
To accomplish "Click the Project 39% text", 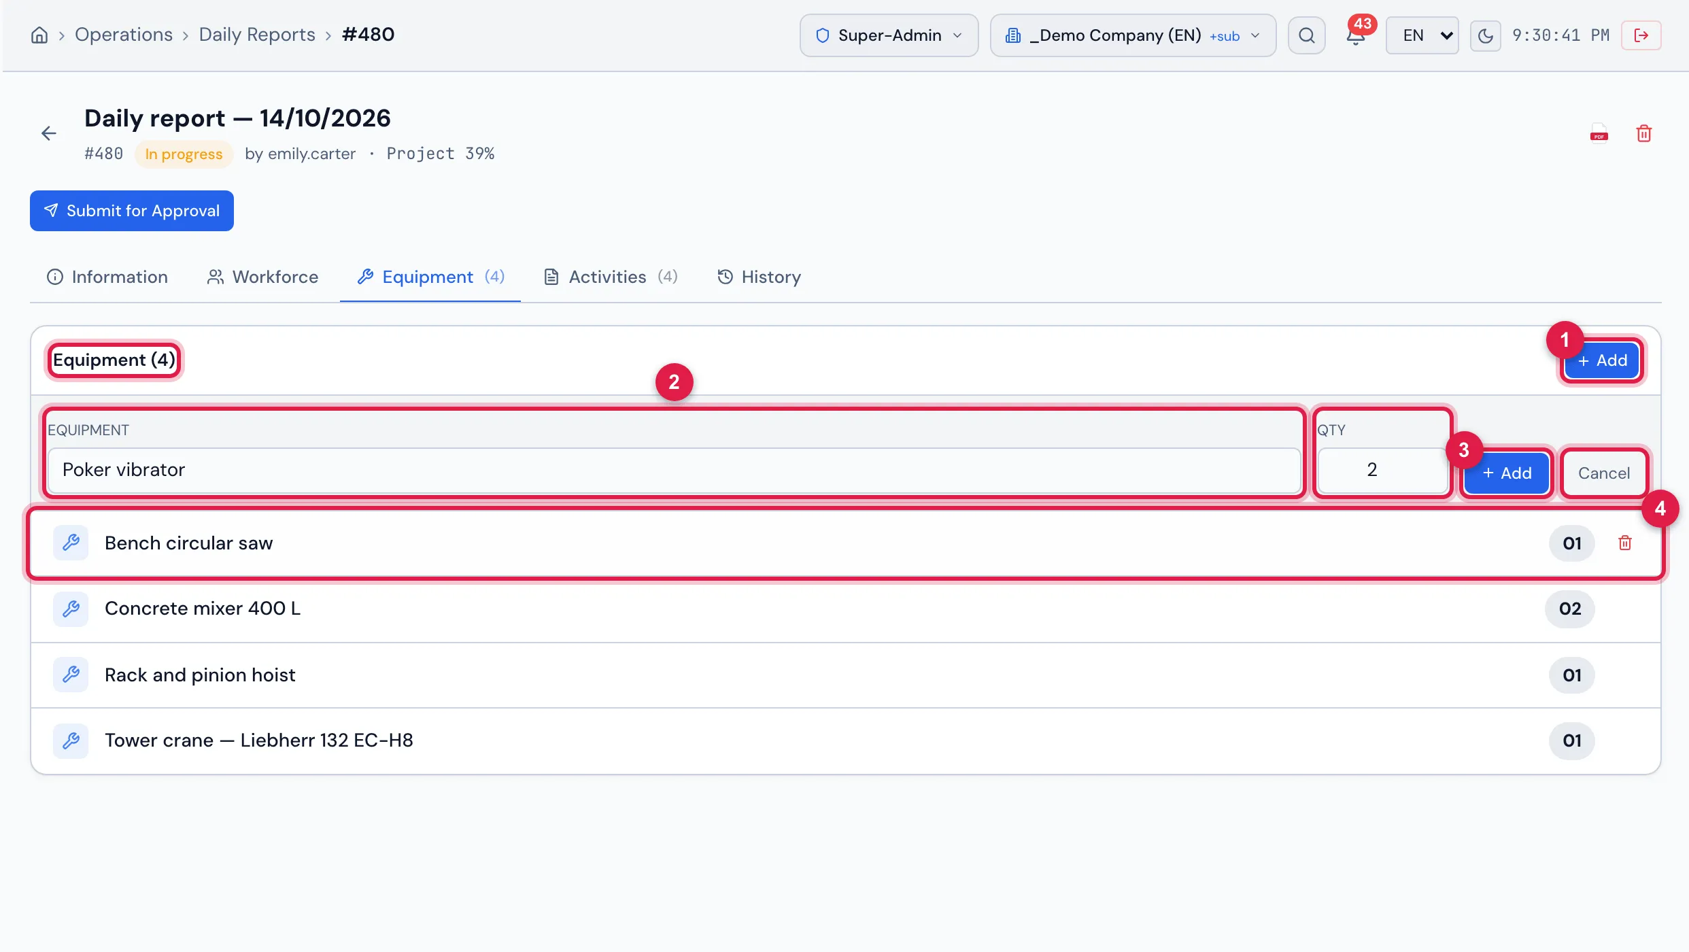I will coord(441,154).
